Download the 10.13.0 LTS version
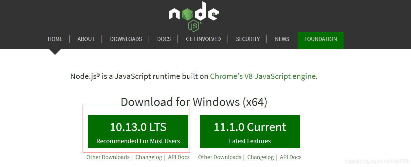The image size is (411, 167). [x=138, y=131]
